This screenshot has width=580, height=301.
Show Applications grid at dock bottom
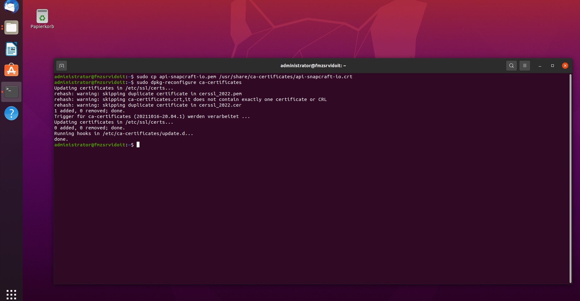[11, 294]
